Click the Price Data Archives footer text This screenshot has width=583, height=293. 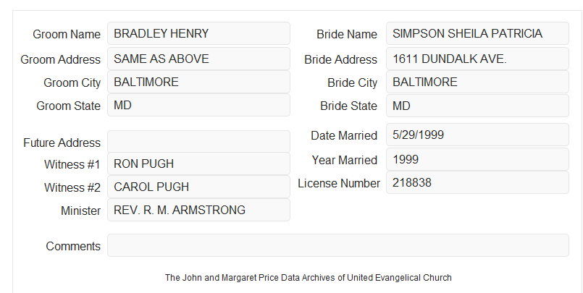tap(309, 278)
